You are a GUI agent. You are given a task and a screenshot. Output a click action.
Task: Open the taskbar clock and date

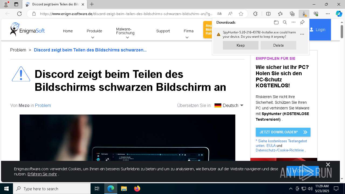pos(322,189)
